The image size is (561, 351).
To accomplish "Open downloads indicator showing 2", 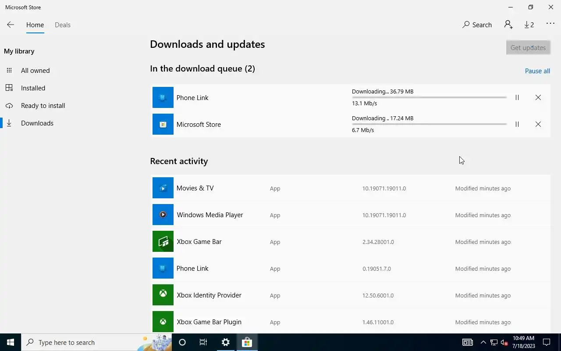I will (529, 25).
